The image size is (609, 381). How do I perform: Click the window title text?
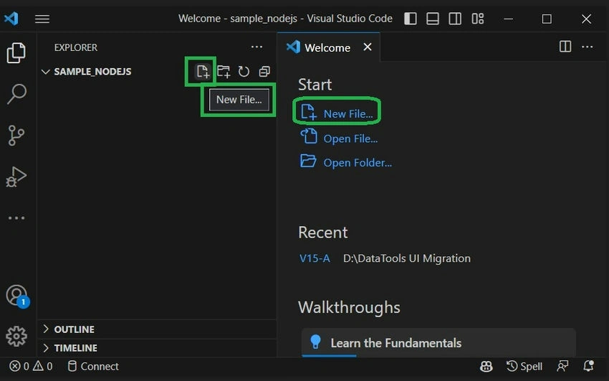(x=285, y=18)
